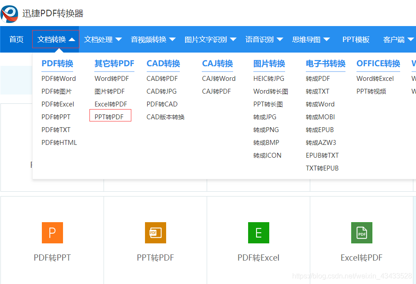Select PPT转长图 conversion
This screenshot has width=416, height=284.
268,104
